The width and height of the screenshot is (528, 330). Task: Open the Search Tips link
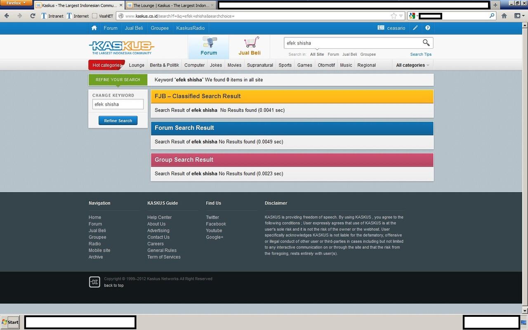(x=421, y=54)
